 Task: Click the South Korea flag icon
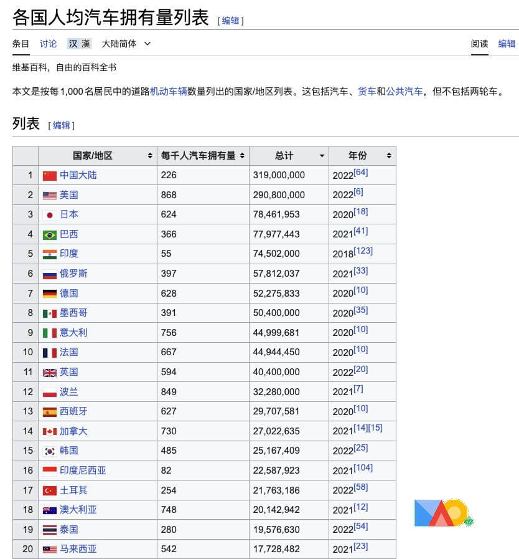click(49, 451)
